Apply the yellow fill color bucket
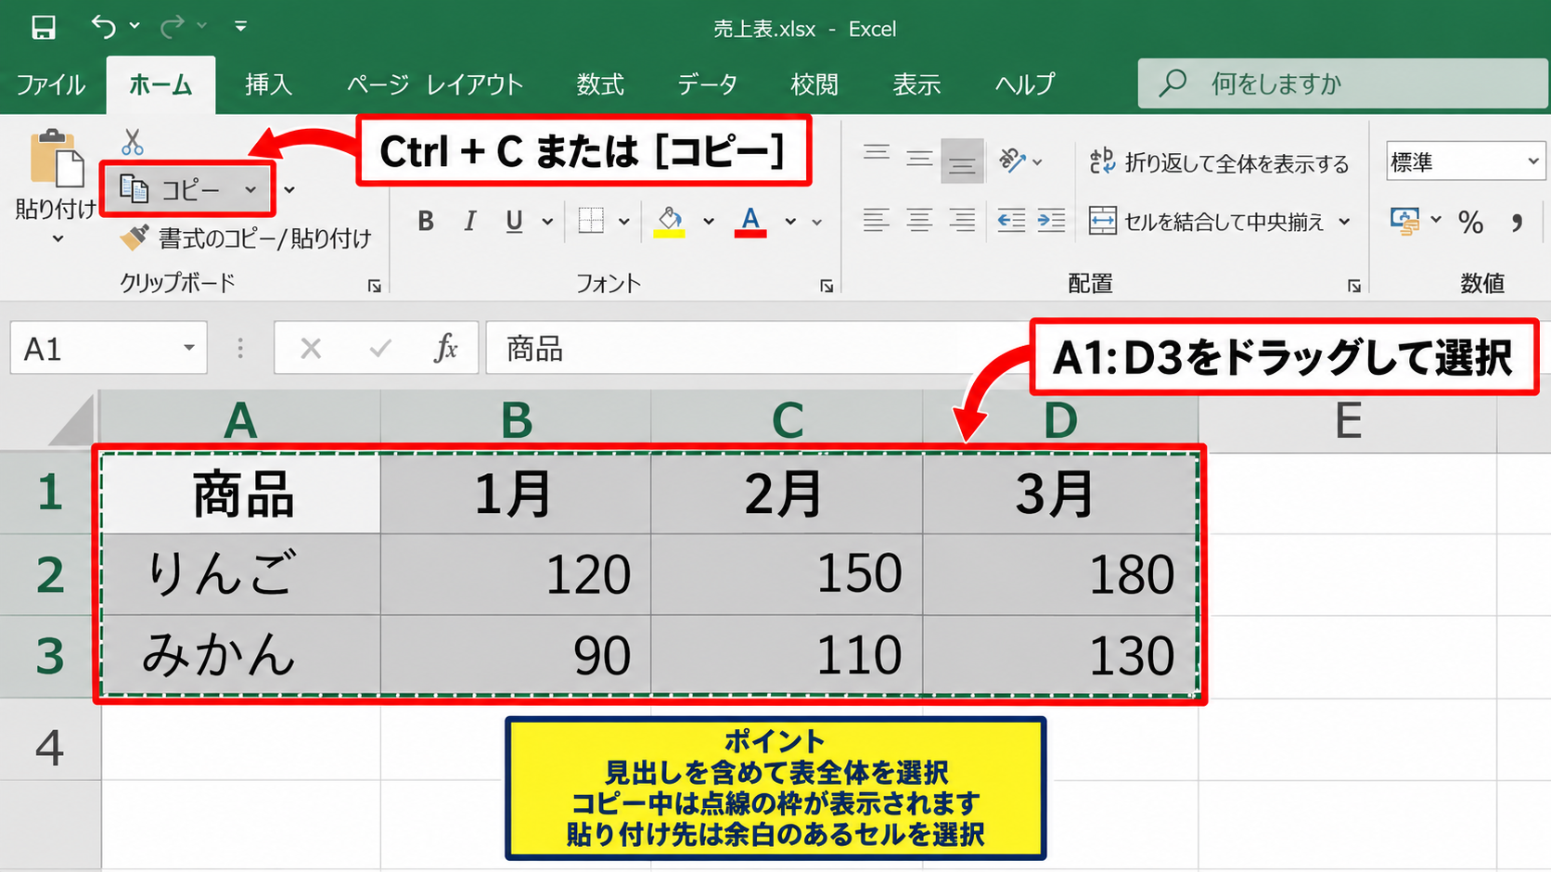Viewport: 1551px width, 872px height. (670, 221)
